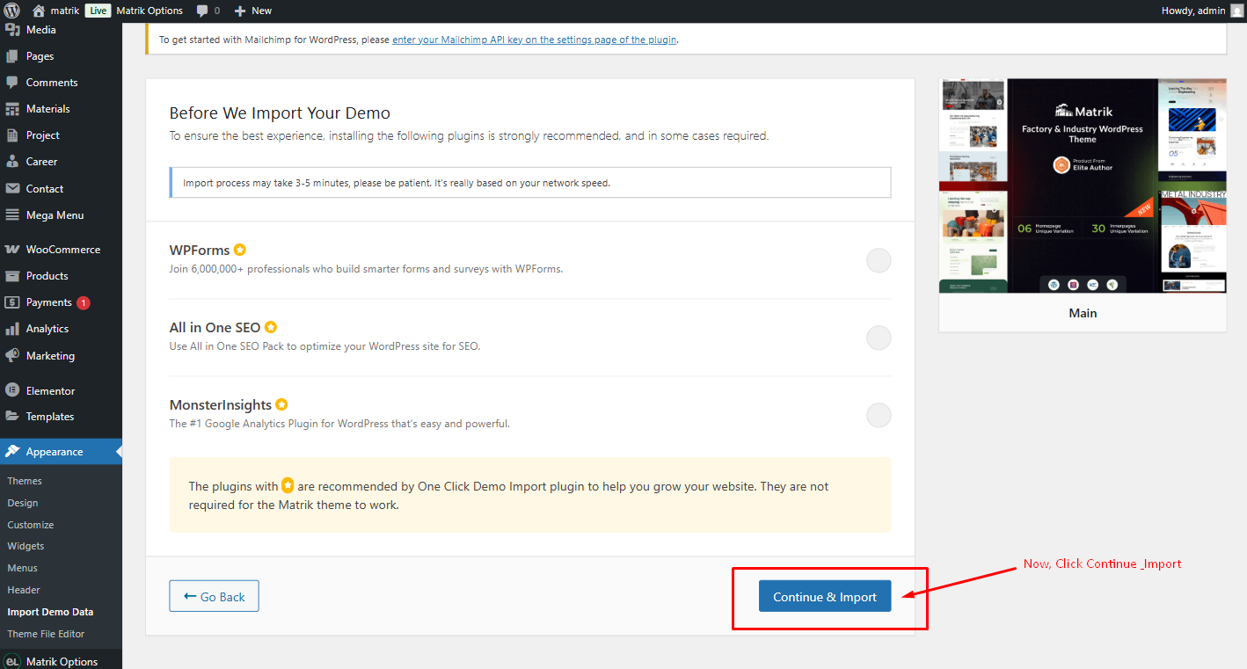Open the Header submenu item
Image resolution: width=1247 pixels, height=669 pixels.
point(24,590)
